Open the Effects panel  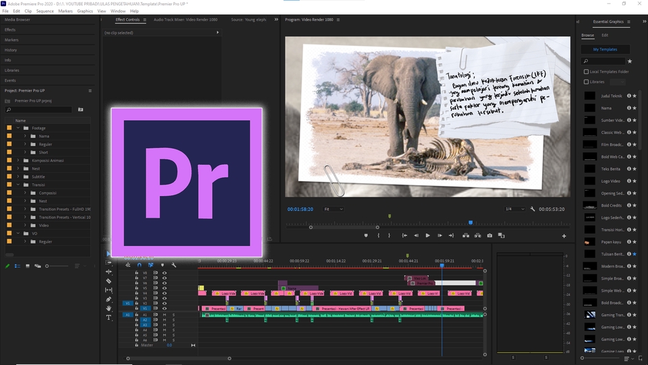coord(10,30)
